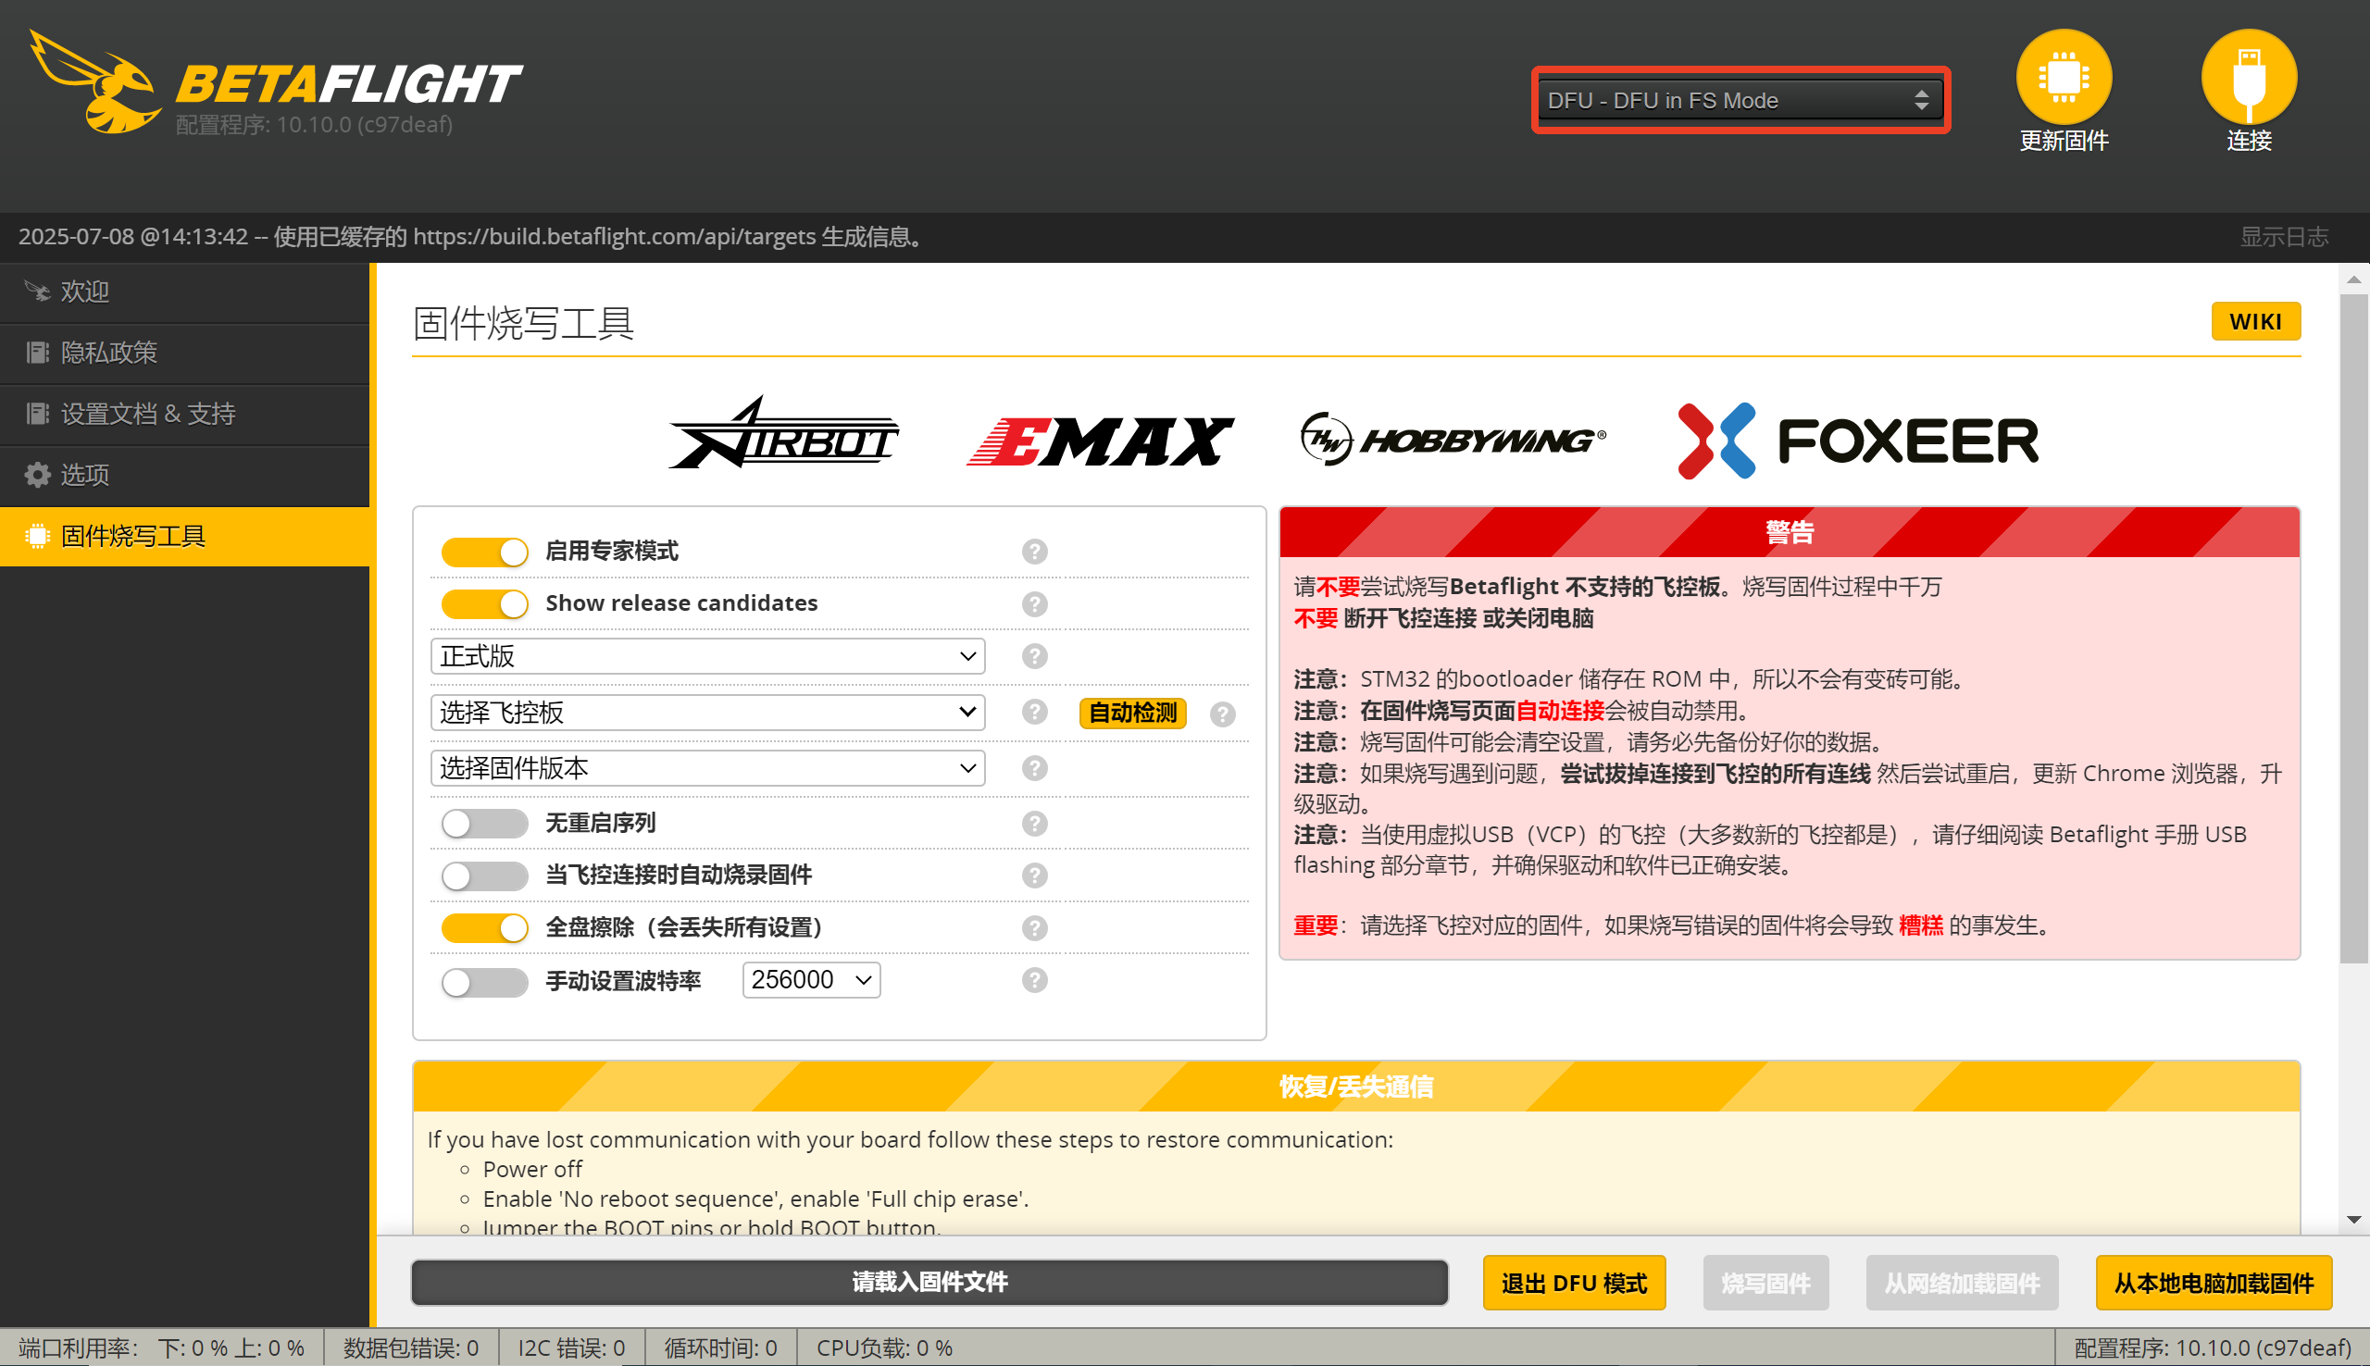Disable expert mode (启用专家模式) toggle
The image size is (2370, 1366).
[484, 552]
